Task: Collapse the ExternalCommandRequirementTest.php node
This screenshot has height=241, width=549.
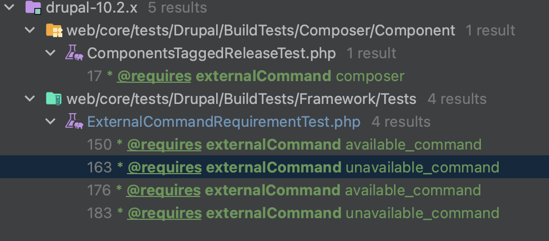Action: point(51,122)
